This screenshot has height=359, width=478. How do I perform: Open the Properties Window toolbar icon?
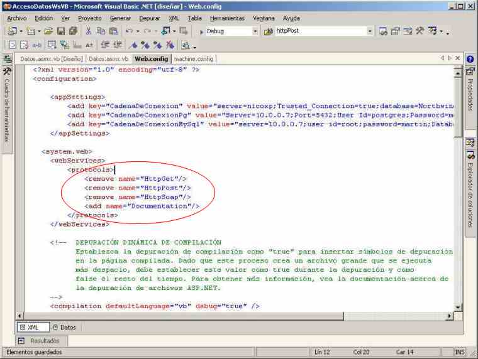[396, 31]
